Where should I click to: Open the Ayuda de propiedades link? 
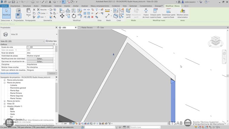pyautogui.click(x=10, y=73)
